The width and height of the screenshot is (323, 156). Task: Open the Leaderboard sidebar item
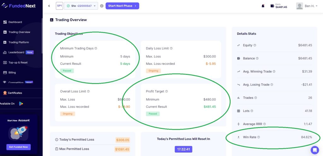16,52
